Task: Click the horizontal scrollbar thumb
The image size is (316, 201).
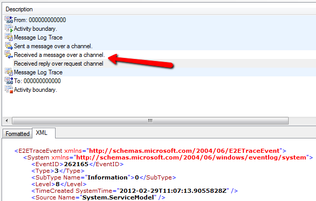Action: [x=150, y=120]
